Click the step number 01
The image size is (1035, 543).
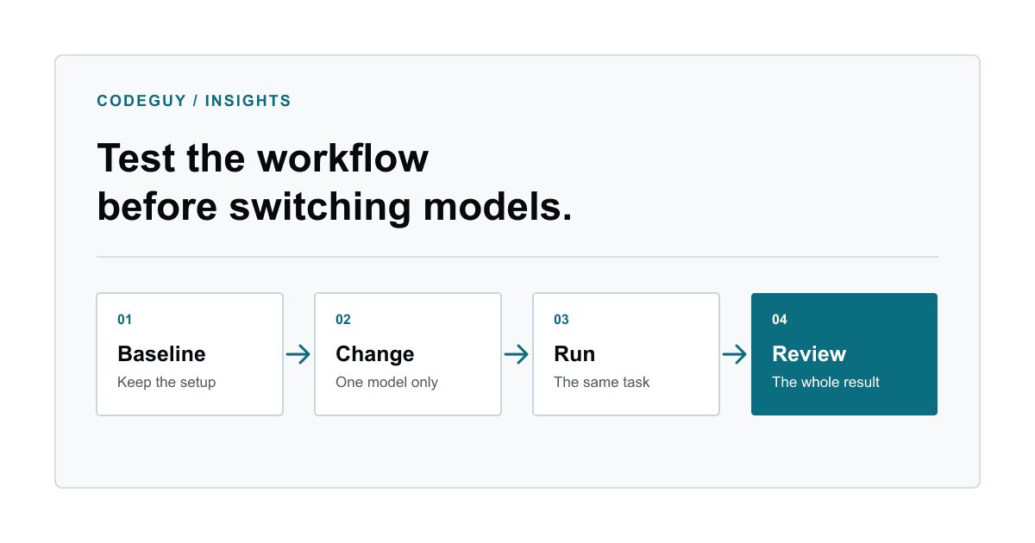(125, 320)
